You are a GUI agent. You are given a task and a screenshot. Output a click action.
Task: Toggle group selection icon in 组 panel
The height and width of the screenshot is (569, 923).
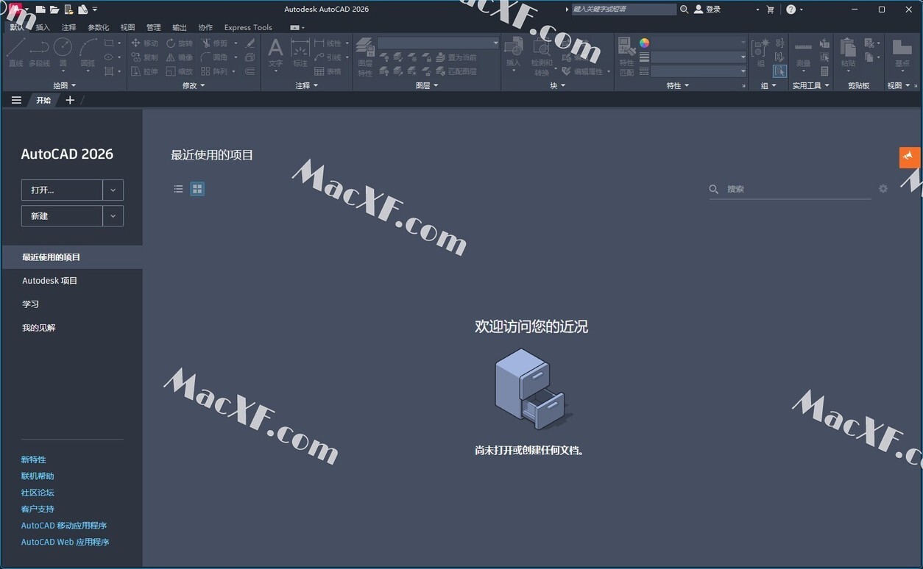[779, 71]
